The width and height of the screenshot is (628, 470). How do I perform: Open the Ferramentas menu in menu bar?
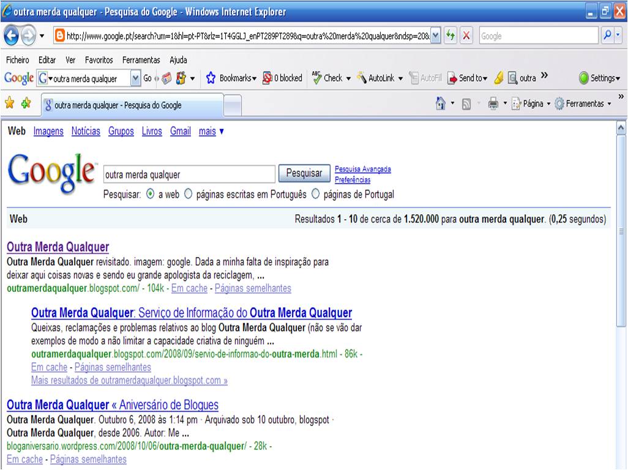coord(141,60)
